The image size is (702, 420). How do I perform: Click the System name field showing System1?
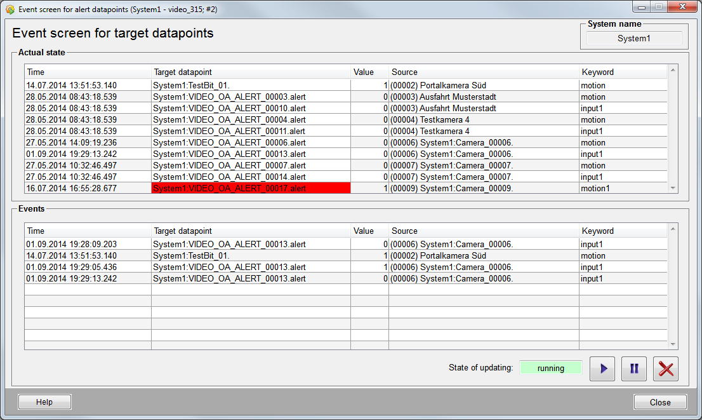click(x=633, y=38)
